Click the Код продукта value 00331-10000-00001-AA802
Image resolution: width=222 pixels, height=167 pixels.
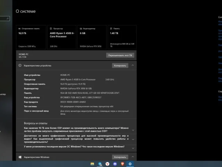[73, 102]
